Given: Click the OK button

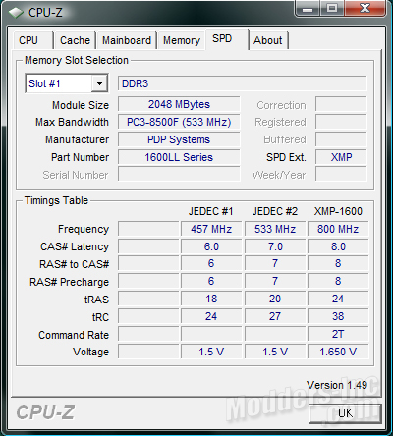Looking at the screenshot, I should [x=345, y=413].
